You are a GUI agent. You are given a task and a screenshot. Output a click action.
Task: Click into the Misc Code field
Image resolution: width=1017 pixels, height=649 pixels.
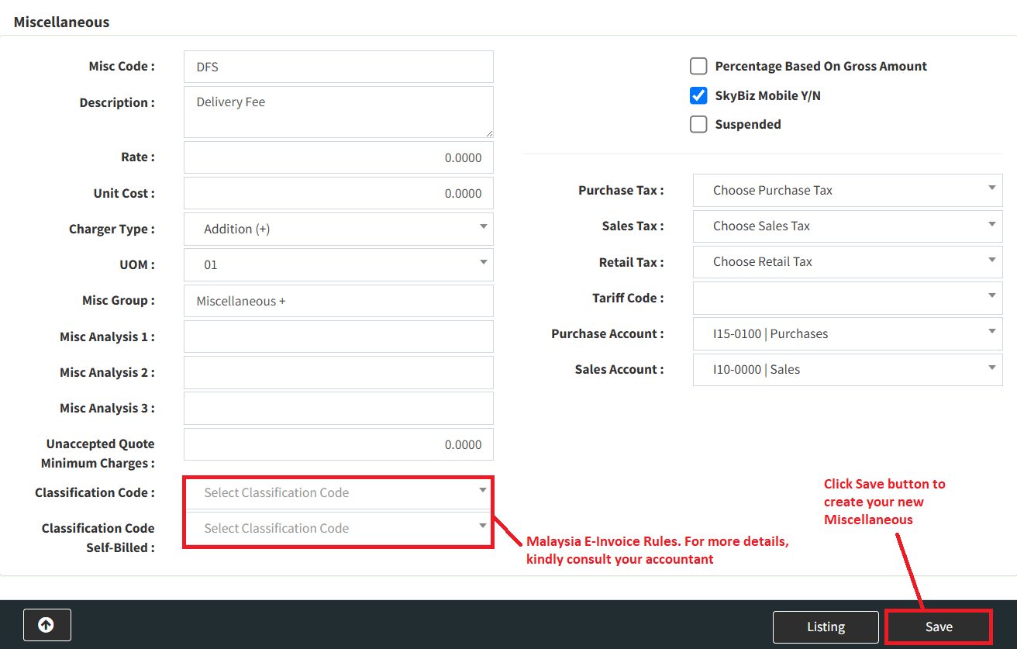(338, 67)
